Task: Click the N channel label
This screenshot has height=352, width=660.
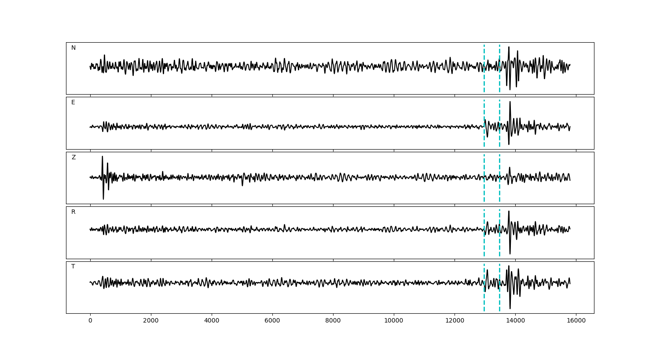Action: click(x=73, y=48)
